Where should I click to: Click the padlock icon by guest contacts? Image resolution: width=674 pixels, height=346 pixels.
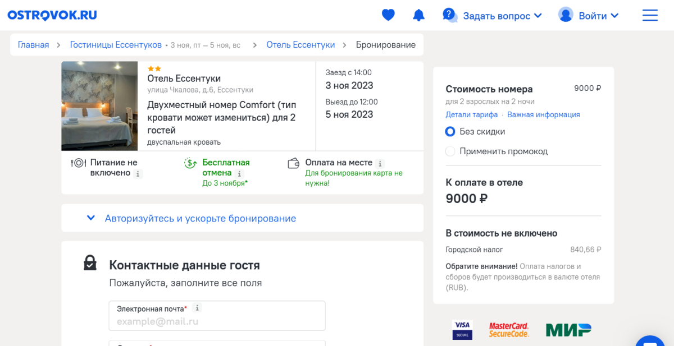click(x=90, y=262)
